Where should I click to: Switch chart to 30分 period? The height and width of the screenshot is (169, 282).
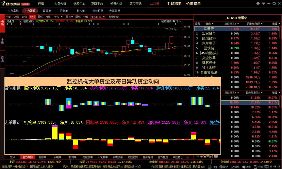17,17
